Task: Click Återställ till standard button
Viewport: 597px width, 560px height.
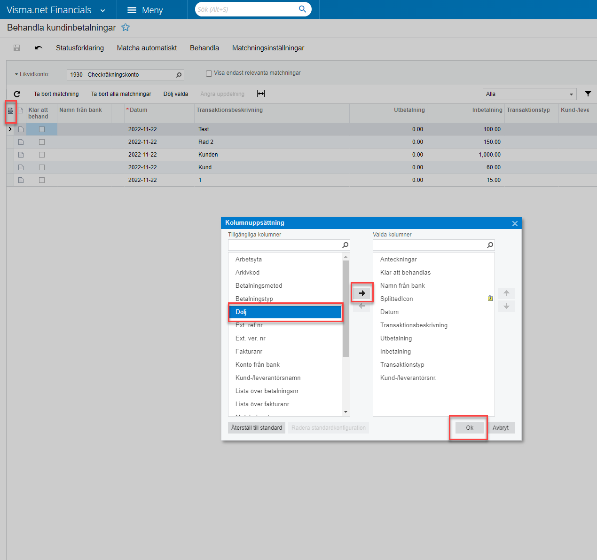Action: pyautogui.click(x=257, y=428)
